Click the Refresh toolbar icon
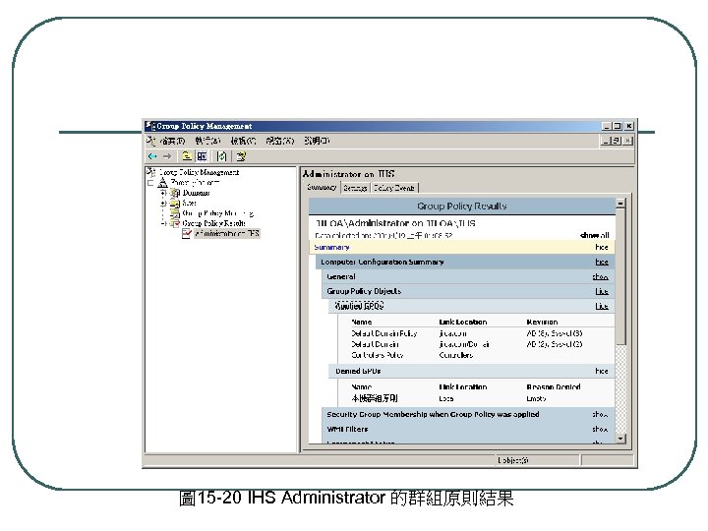Viewport: 708px width, 531px height. click(221, 156)
